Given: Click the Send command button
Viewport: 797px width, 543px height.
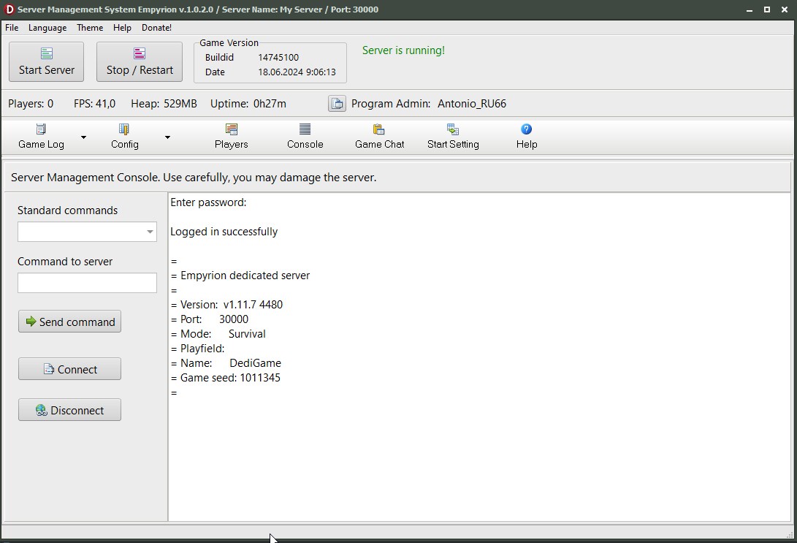Looking at the screenshot, I should [69, 322].
